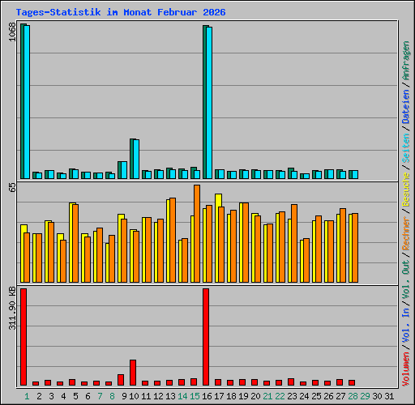
Task: Select the cyan bar for day 10
Action: (136, 159)
